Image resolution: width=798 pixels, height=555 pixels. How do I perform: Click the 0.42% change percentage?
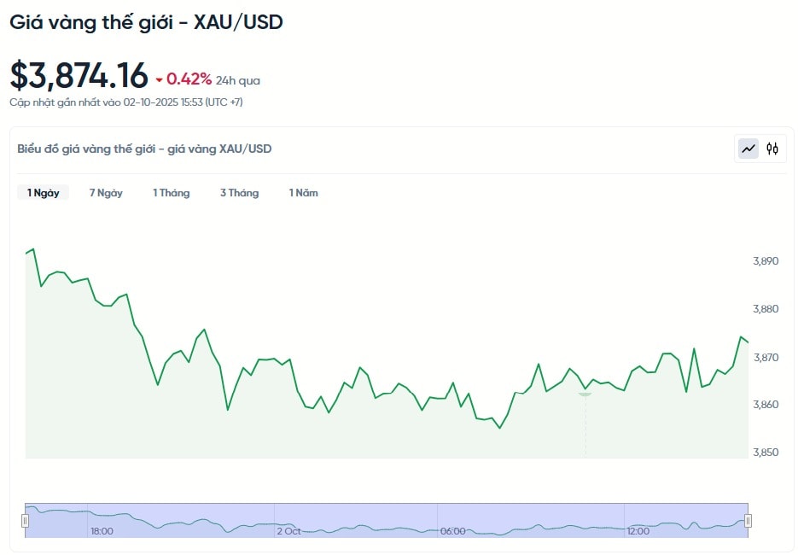point(189,79)
